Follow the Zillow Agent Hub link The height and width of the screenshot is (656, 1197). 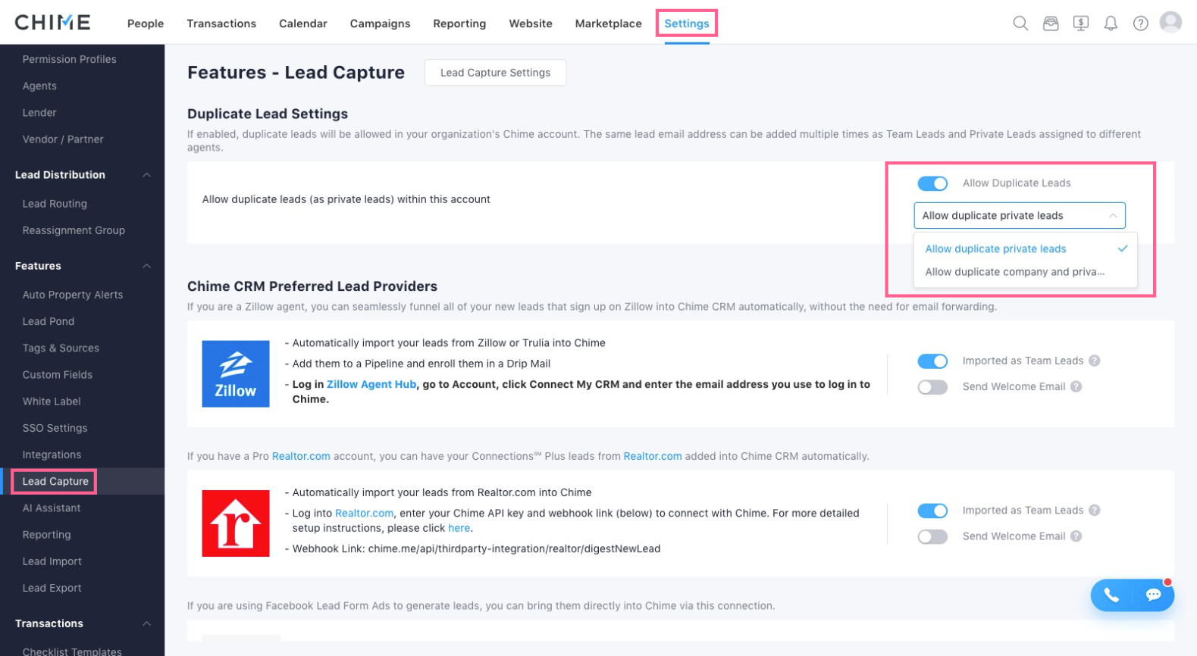(371, 384)
